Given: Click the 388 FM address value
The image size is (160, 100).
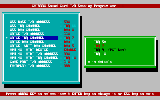Looking at the screenshot, I should coord(67,66).
